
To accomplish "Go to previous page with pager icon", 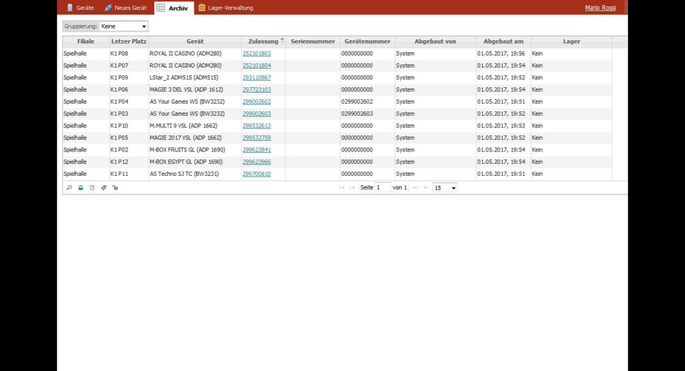I will pos(351,187).
